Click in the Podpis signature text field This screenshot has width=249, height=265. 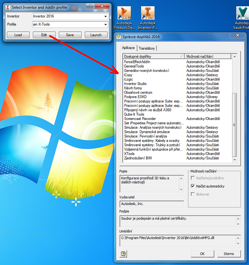(178, 221)
